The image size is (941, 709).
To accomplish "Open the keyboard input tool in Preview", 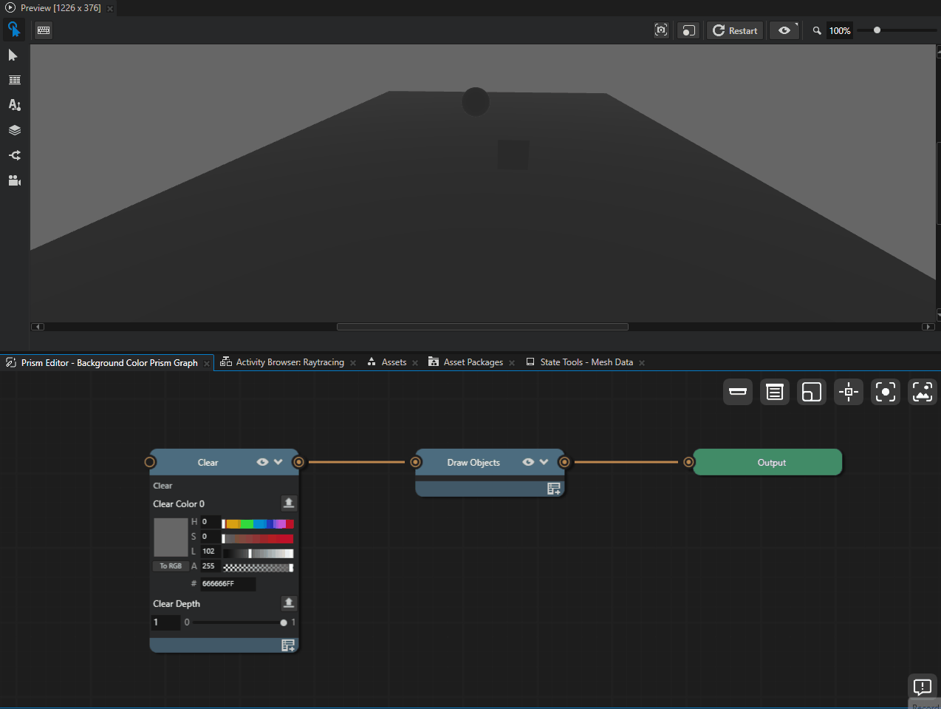I will click(x=44, y=30).
